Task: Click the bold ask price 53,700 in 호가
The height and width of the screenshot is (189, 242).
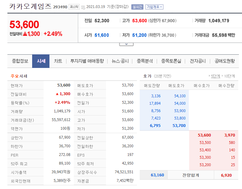Action: (x=179, y=126)
